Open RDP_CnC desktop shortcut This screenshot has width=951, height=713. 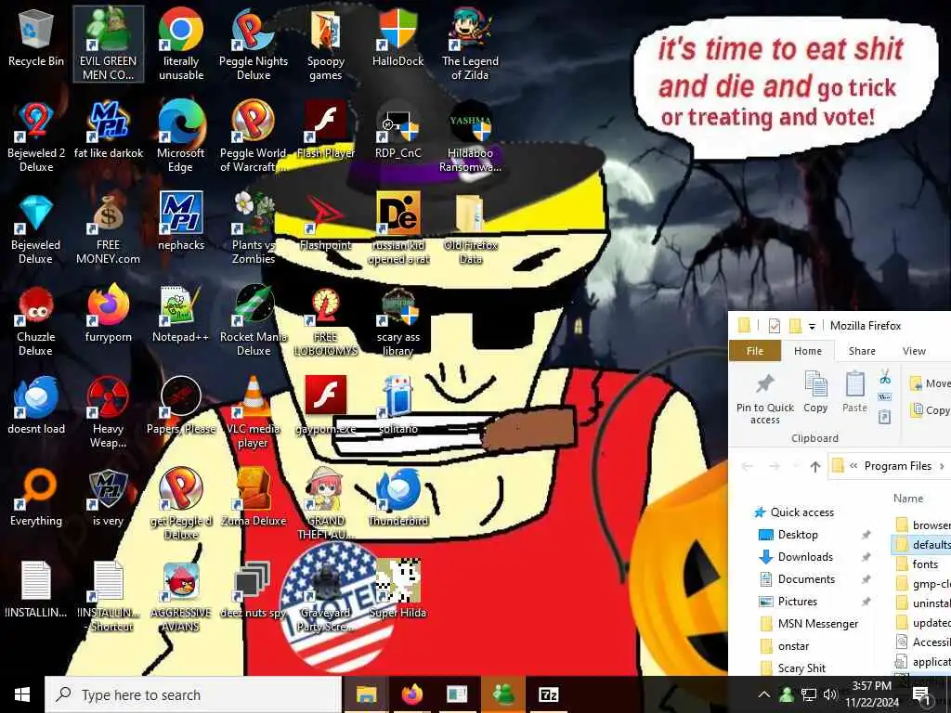[x=397, y=130]
